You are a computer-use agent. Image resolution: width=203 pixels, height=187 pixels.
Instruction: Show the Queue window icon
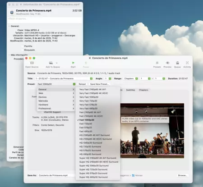(177, 63)
